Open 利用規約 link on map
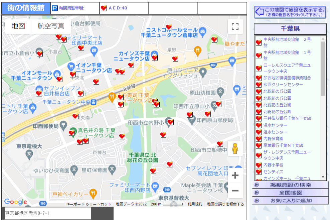The width and height of the screenshot is (330, 220). 195,204
